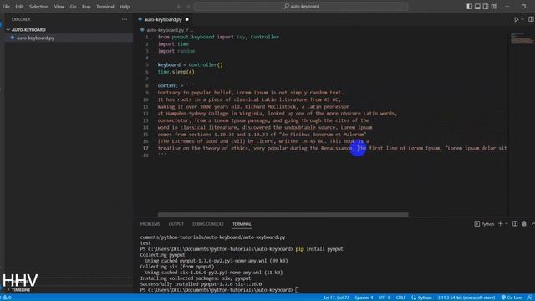Click 'keyboard = Controller()' code line
Viewport: 535px width, 301px height.
pyautogui.click(x=190, y=65)
